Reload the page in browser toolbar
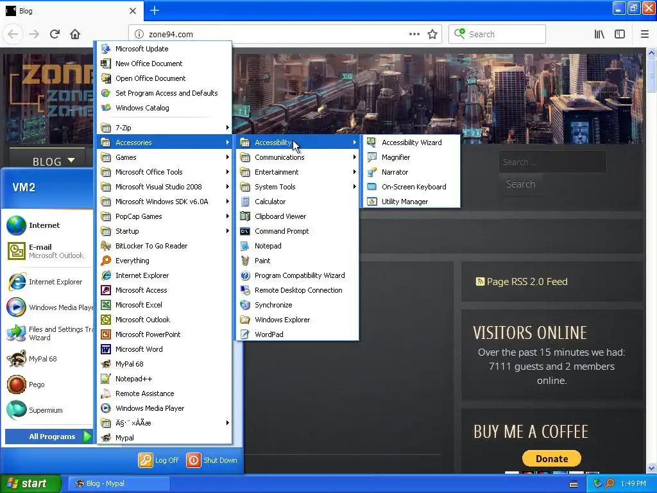The height and width of the screenshot is (493, 657). pos(55,34)
